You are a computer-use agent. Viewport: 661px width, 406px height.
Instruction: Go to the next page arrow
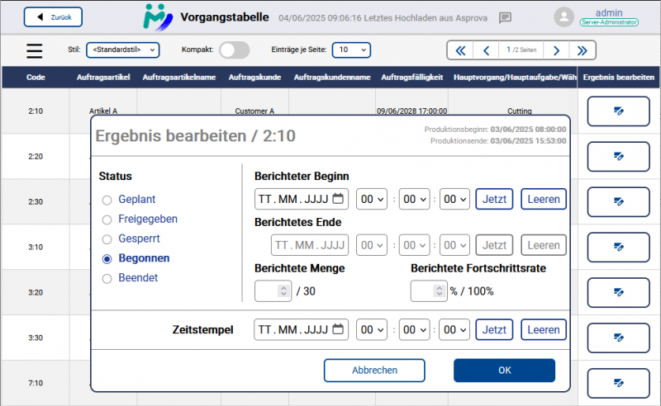557,50
